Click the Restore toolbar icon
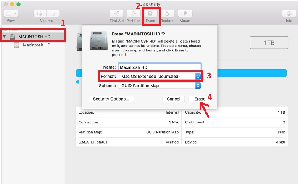 tap(167, 13)
